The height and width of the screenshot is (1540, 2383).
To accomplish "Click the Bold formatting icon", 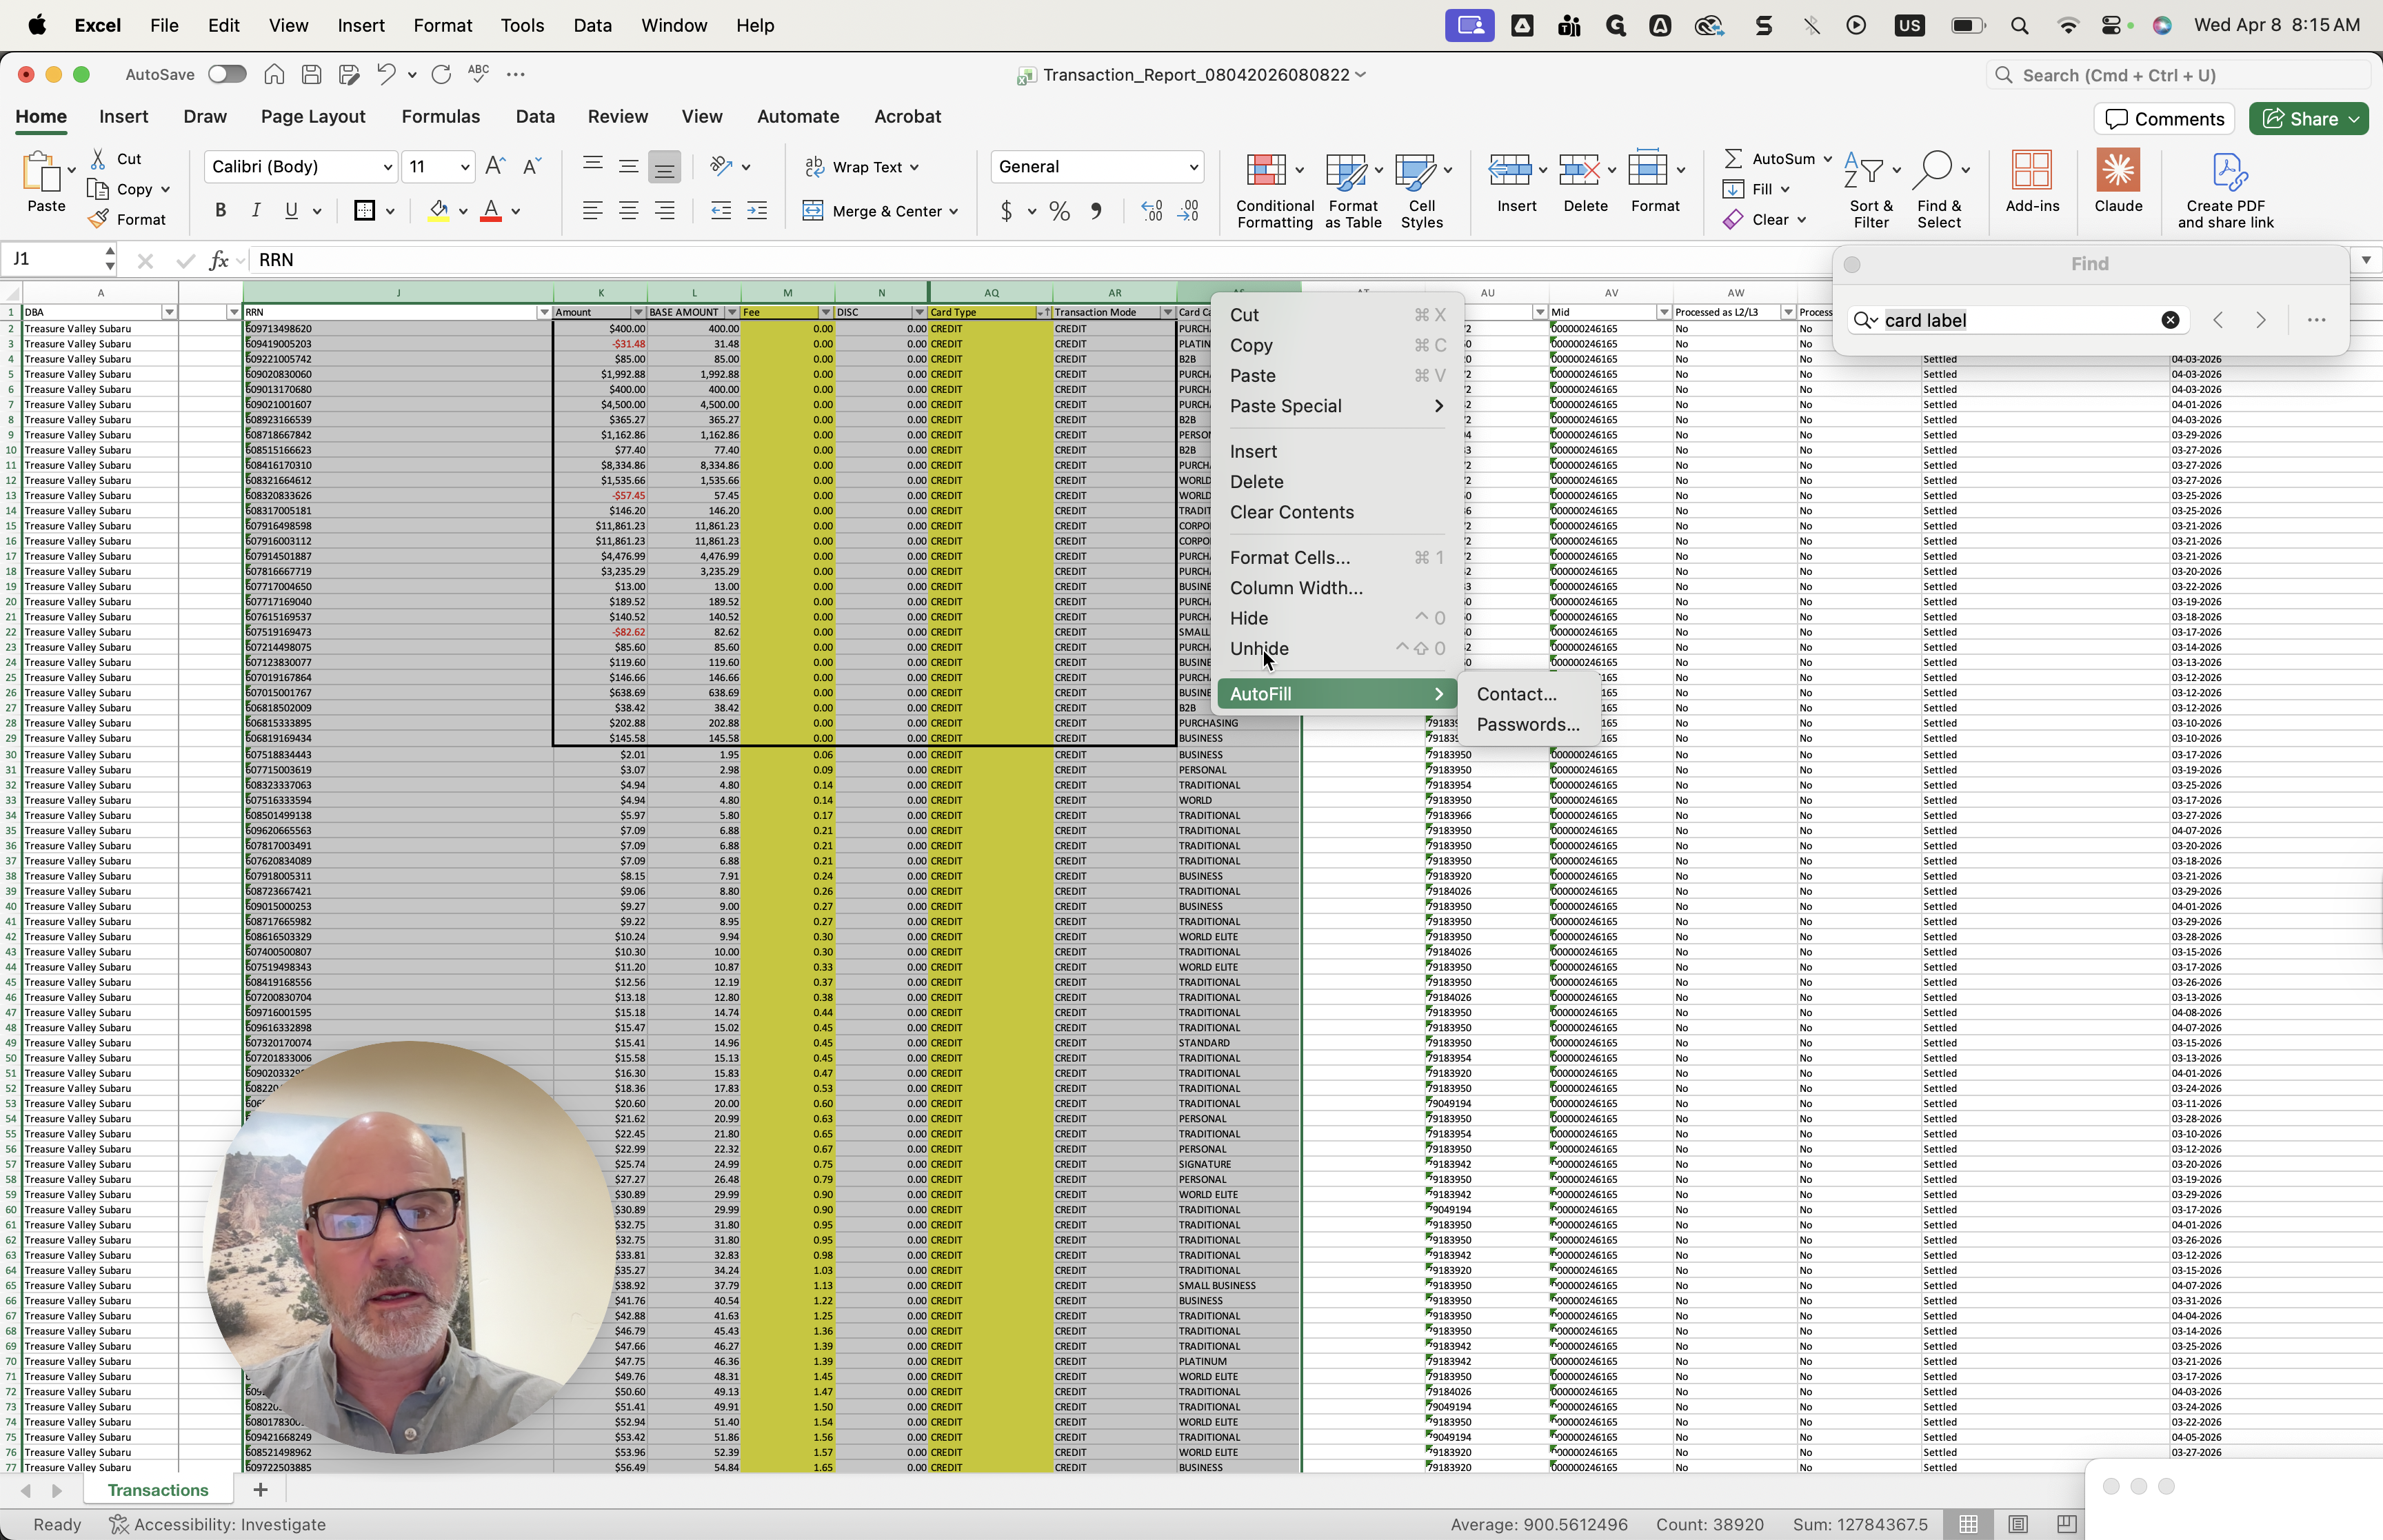I will coord(221,211).
